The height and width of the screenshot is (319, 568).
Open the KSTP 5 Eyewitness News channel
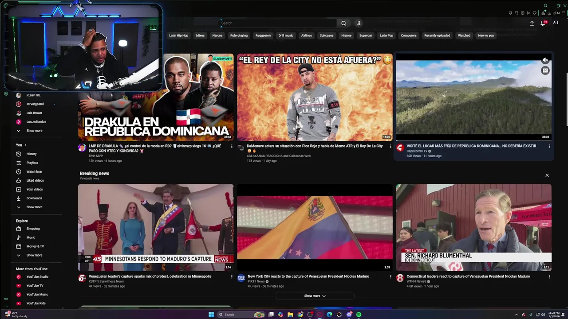[106, 281]
